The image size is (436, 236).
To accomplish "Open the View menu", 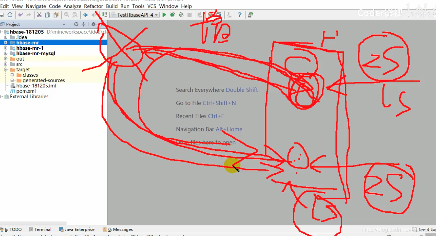I will pos(17,6).
